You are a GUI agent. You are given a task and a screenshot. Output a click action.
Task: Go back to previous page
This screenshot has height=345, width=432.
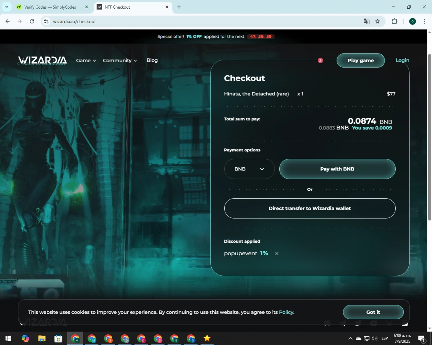coord(8,21)
